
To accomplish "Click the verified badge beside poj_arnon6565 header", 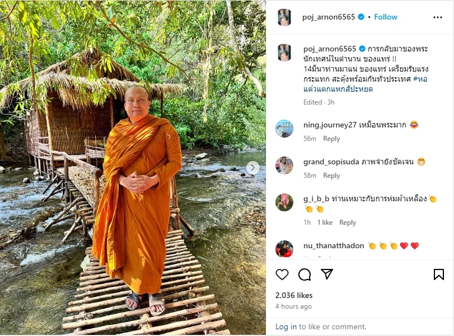I will (362, 17).
